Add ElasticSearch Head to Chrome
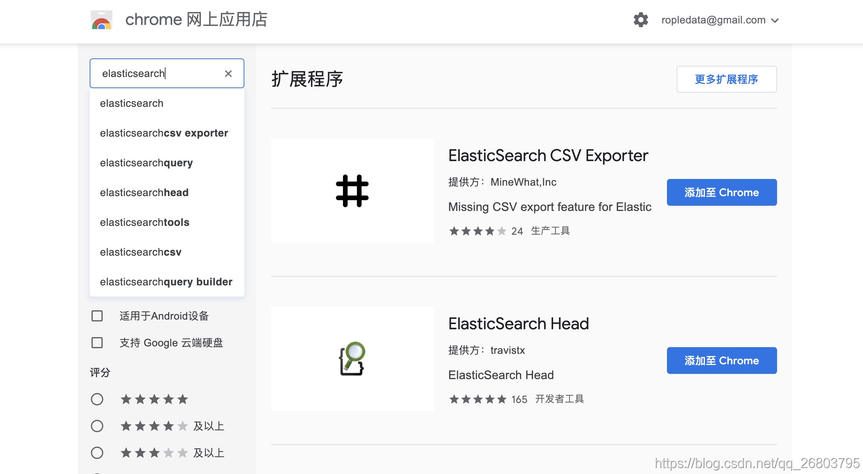 coord(722,361)
